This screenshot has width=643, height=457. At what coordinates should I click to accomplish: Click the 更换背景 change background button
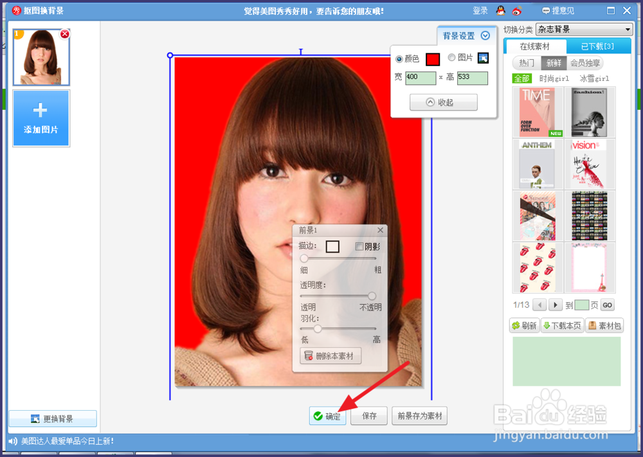click(53, 418)
